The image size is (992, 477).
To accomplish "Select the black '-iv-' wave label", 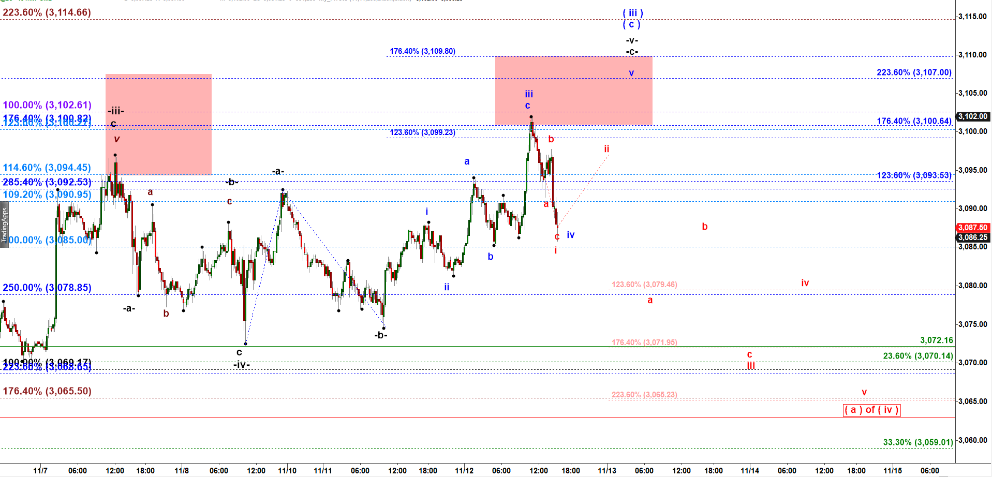I will 241,365.
